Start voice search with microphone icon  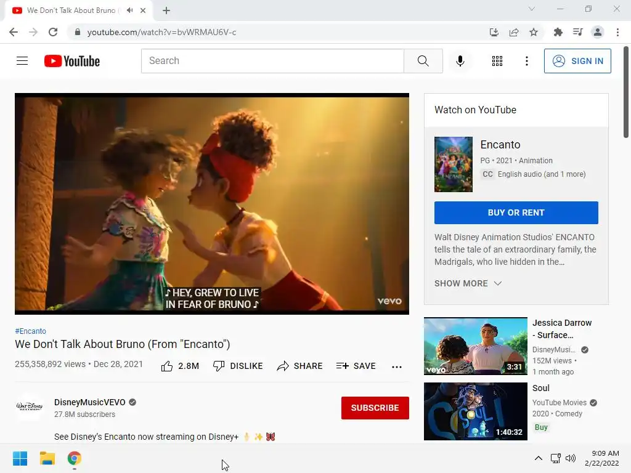click(460, 61)
